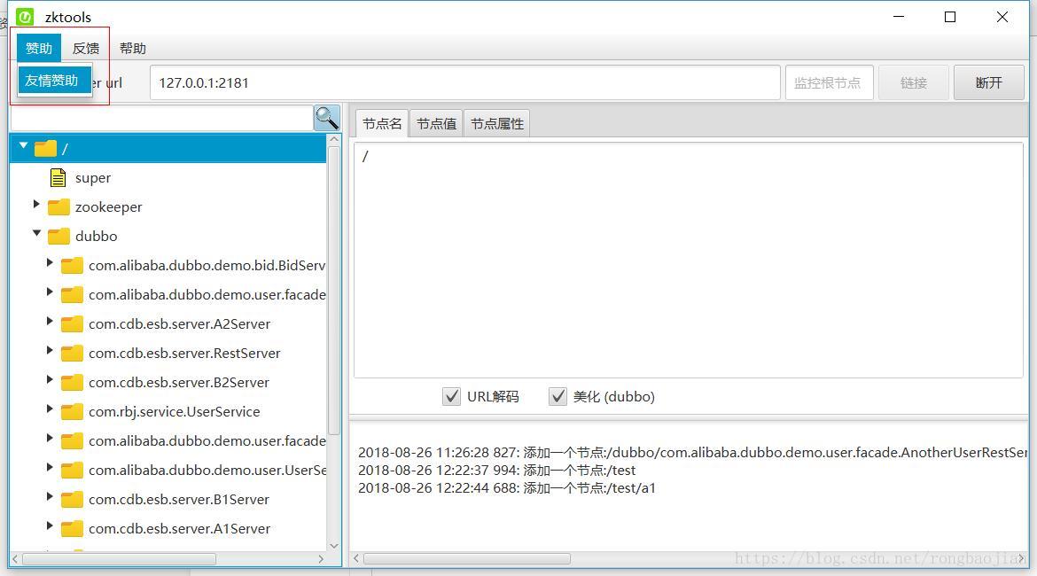This screenshot has height=576, width=1037.
Task: Click the magnifier search icon
Action: coord(327,119)
